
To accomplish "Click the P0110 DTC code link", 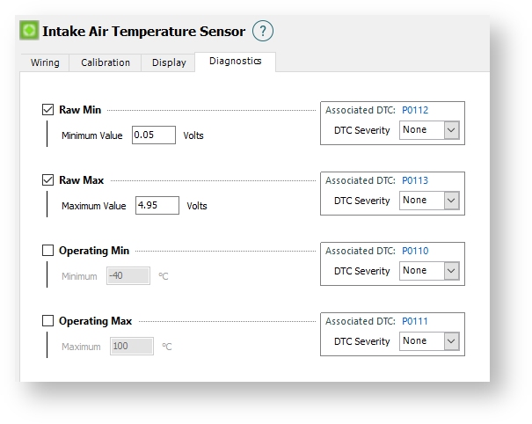I will (x=415, y=251).
